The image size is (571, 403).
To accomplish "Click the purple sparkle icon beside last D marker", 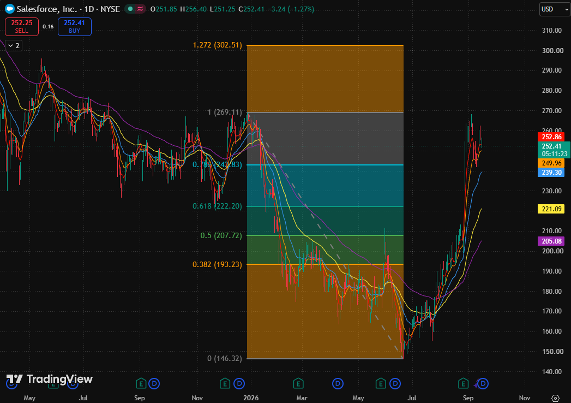I will point(476,385).
